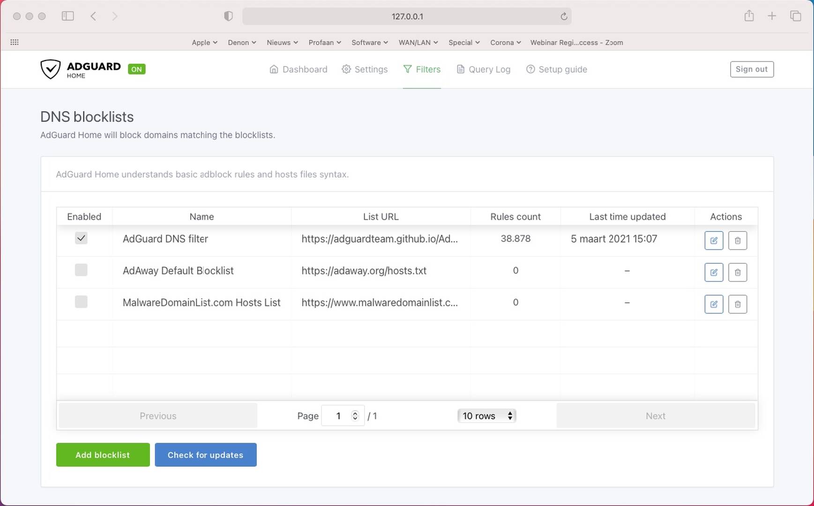814x506 pixels.
Task: Click the Add blocklist button
Action: (103, 454)
